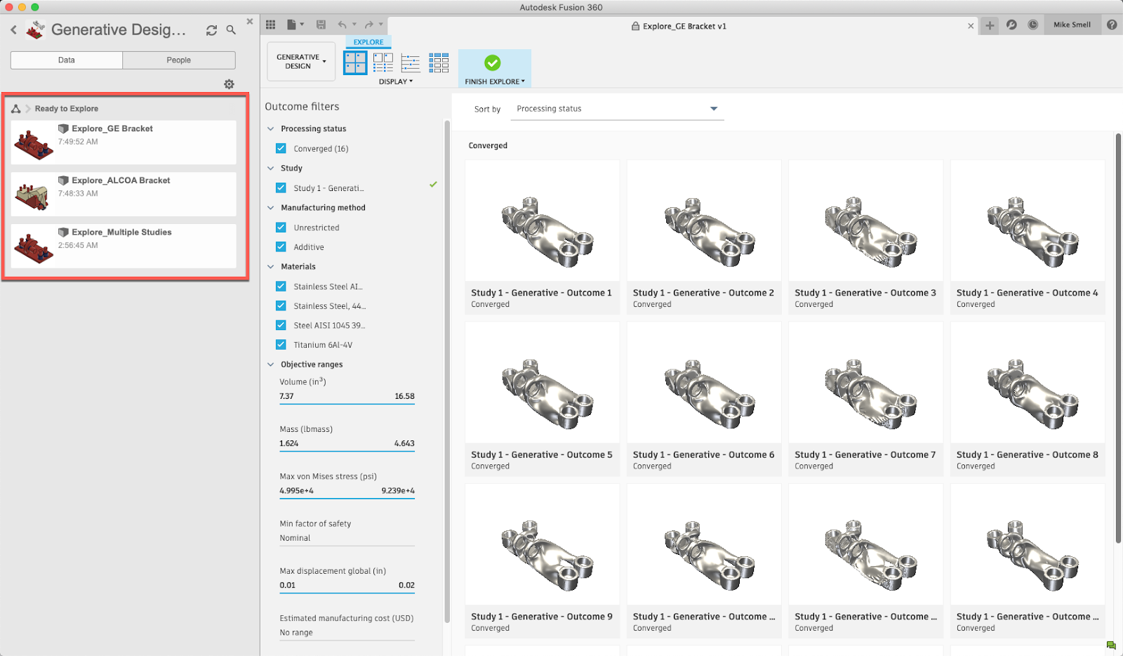Image resolution: width=1123 pixels, height=656 pixels.
Task: Uncheck the Additive manufacturing method filter
Action: tap(281, 247)
